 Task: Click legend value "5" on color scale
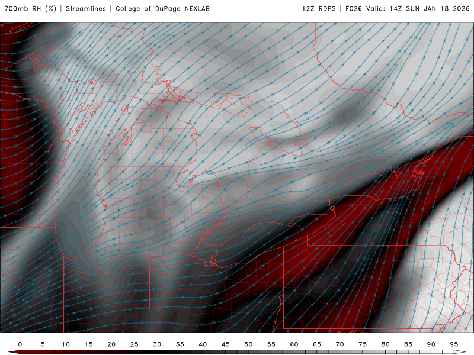coord(43,344)
